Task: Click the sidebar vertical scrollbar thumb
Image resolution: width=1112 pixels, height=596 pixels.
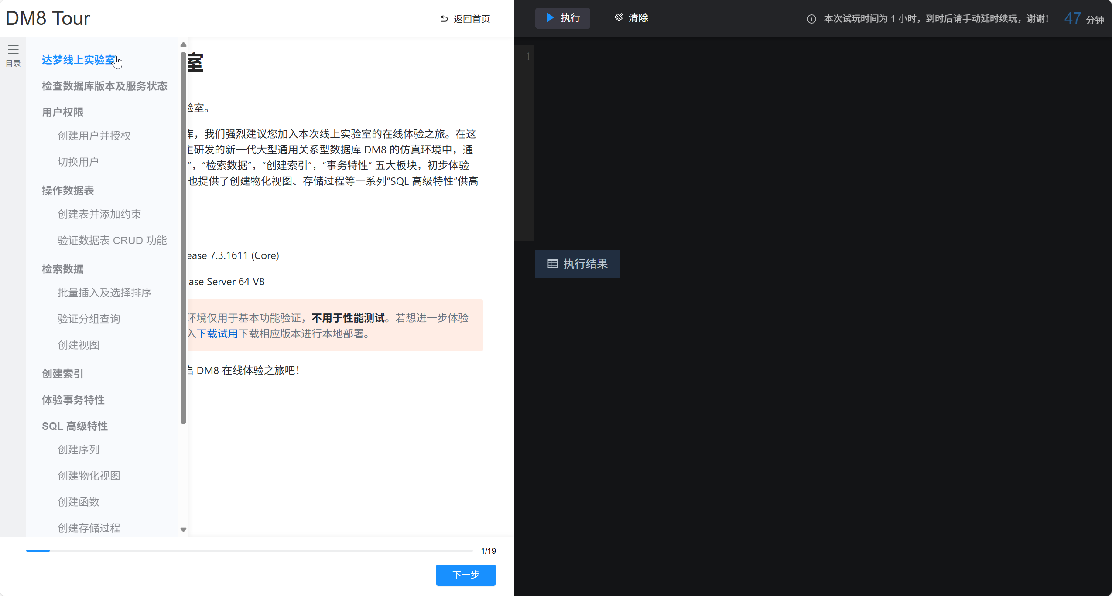Action: click(x=183, y=238)
